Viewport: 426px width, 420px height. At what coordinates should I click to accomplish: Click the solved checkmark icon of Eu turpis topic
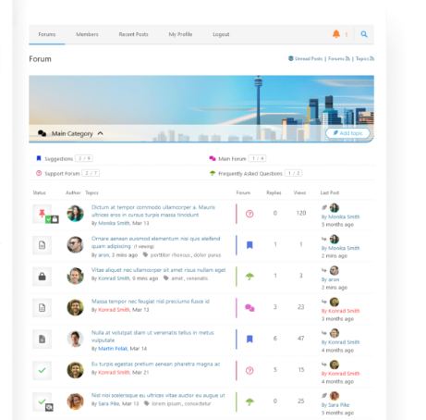tap(42, 370)
